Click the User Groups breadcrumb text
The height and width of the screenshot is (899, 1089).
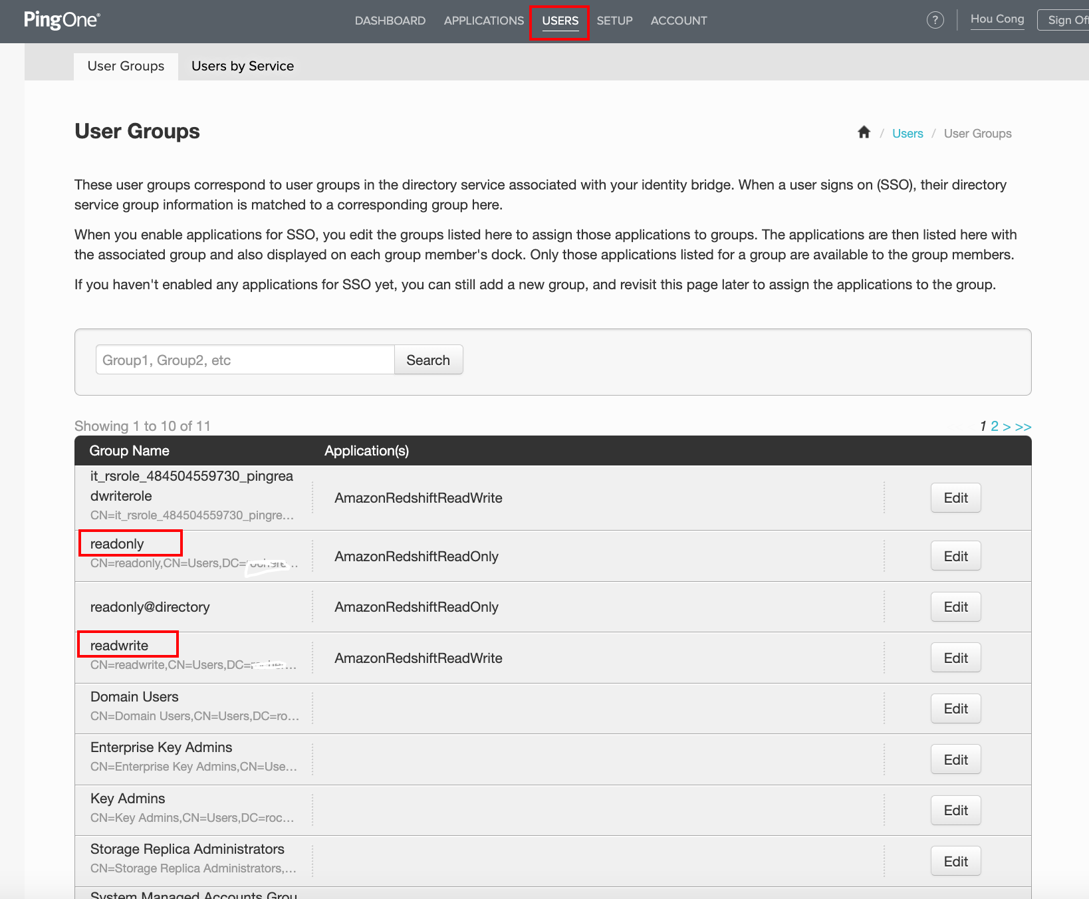click(x=977, y=134)
